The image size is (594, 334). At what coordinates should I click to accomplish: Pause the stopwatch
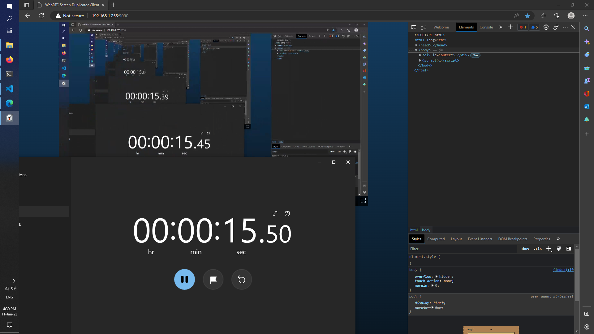pyautogui.click(x=184, y=279)
